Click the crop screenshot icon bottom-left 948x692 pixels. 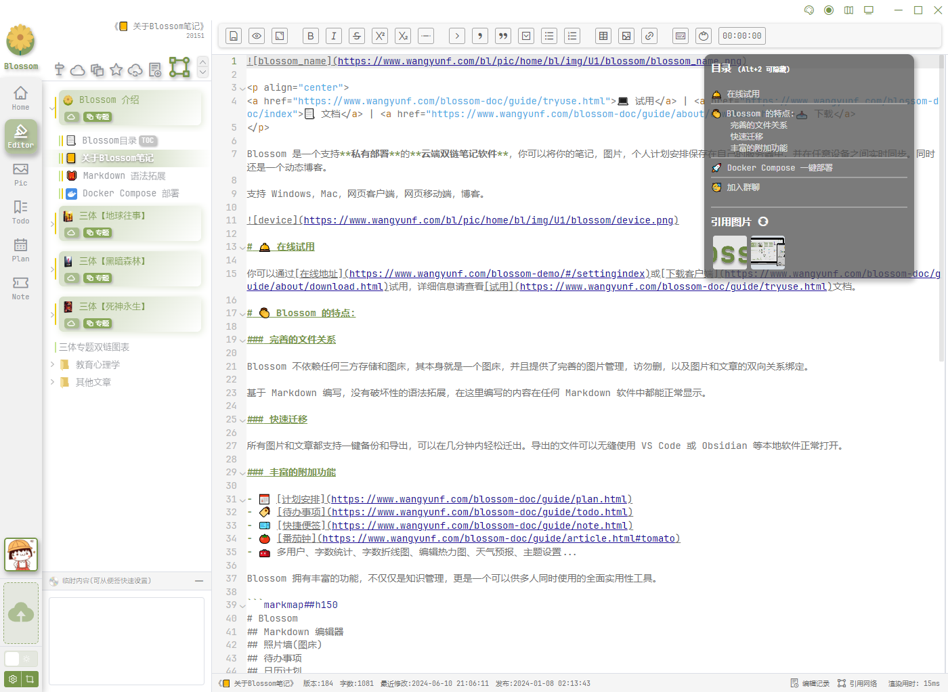[30, 678]
